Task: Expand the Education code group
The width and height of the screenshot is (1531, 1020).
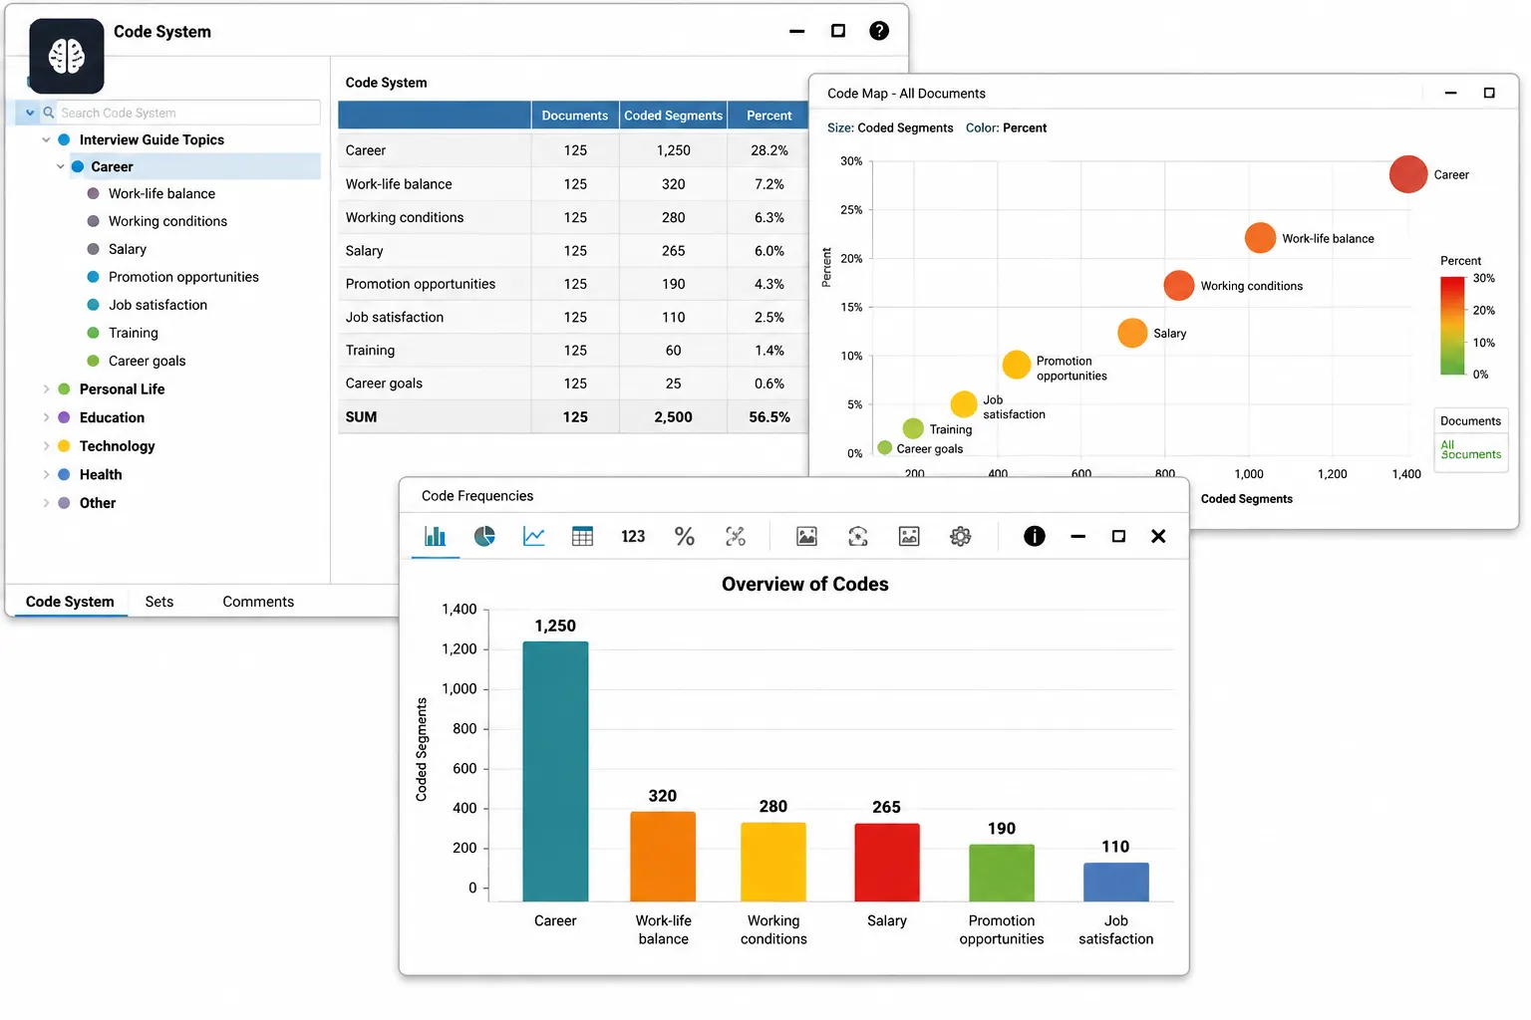Action: (46, 417)
